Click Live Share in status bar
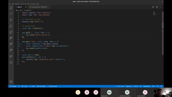Screen dimensions: 172x97 coord(41,86)
